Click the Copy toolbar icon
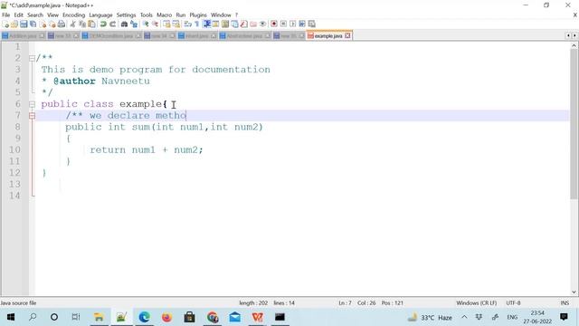Screen dimensions: 579x326 point(82,24)
